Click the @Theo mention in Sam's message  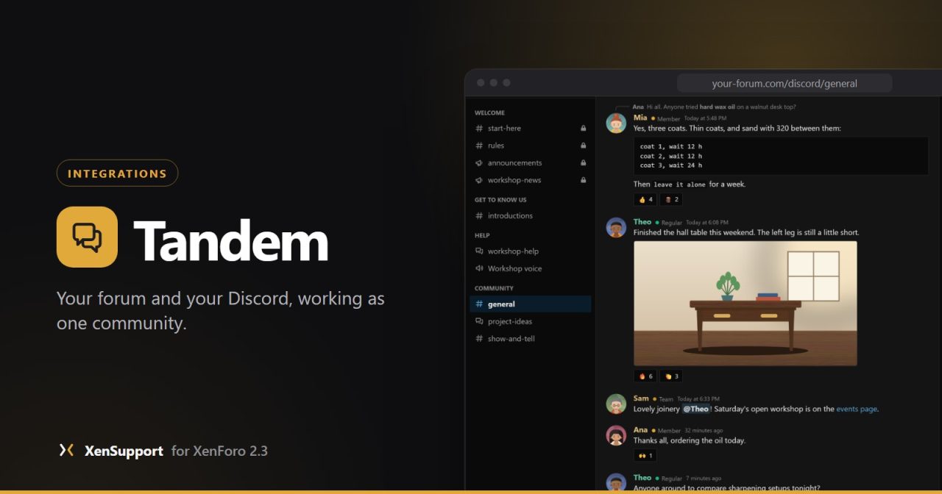point(695,409)
